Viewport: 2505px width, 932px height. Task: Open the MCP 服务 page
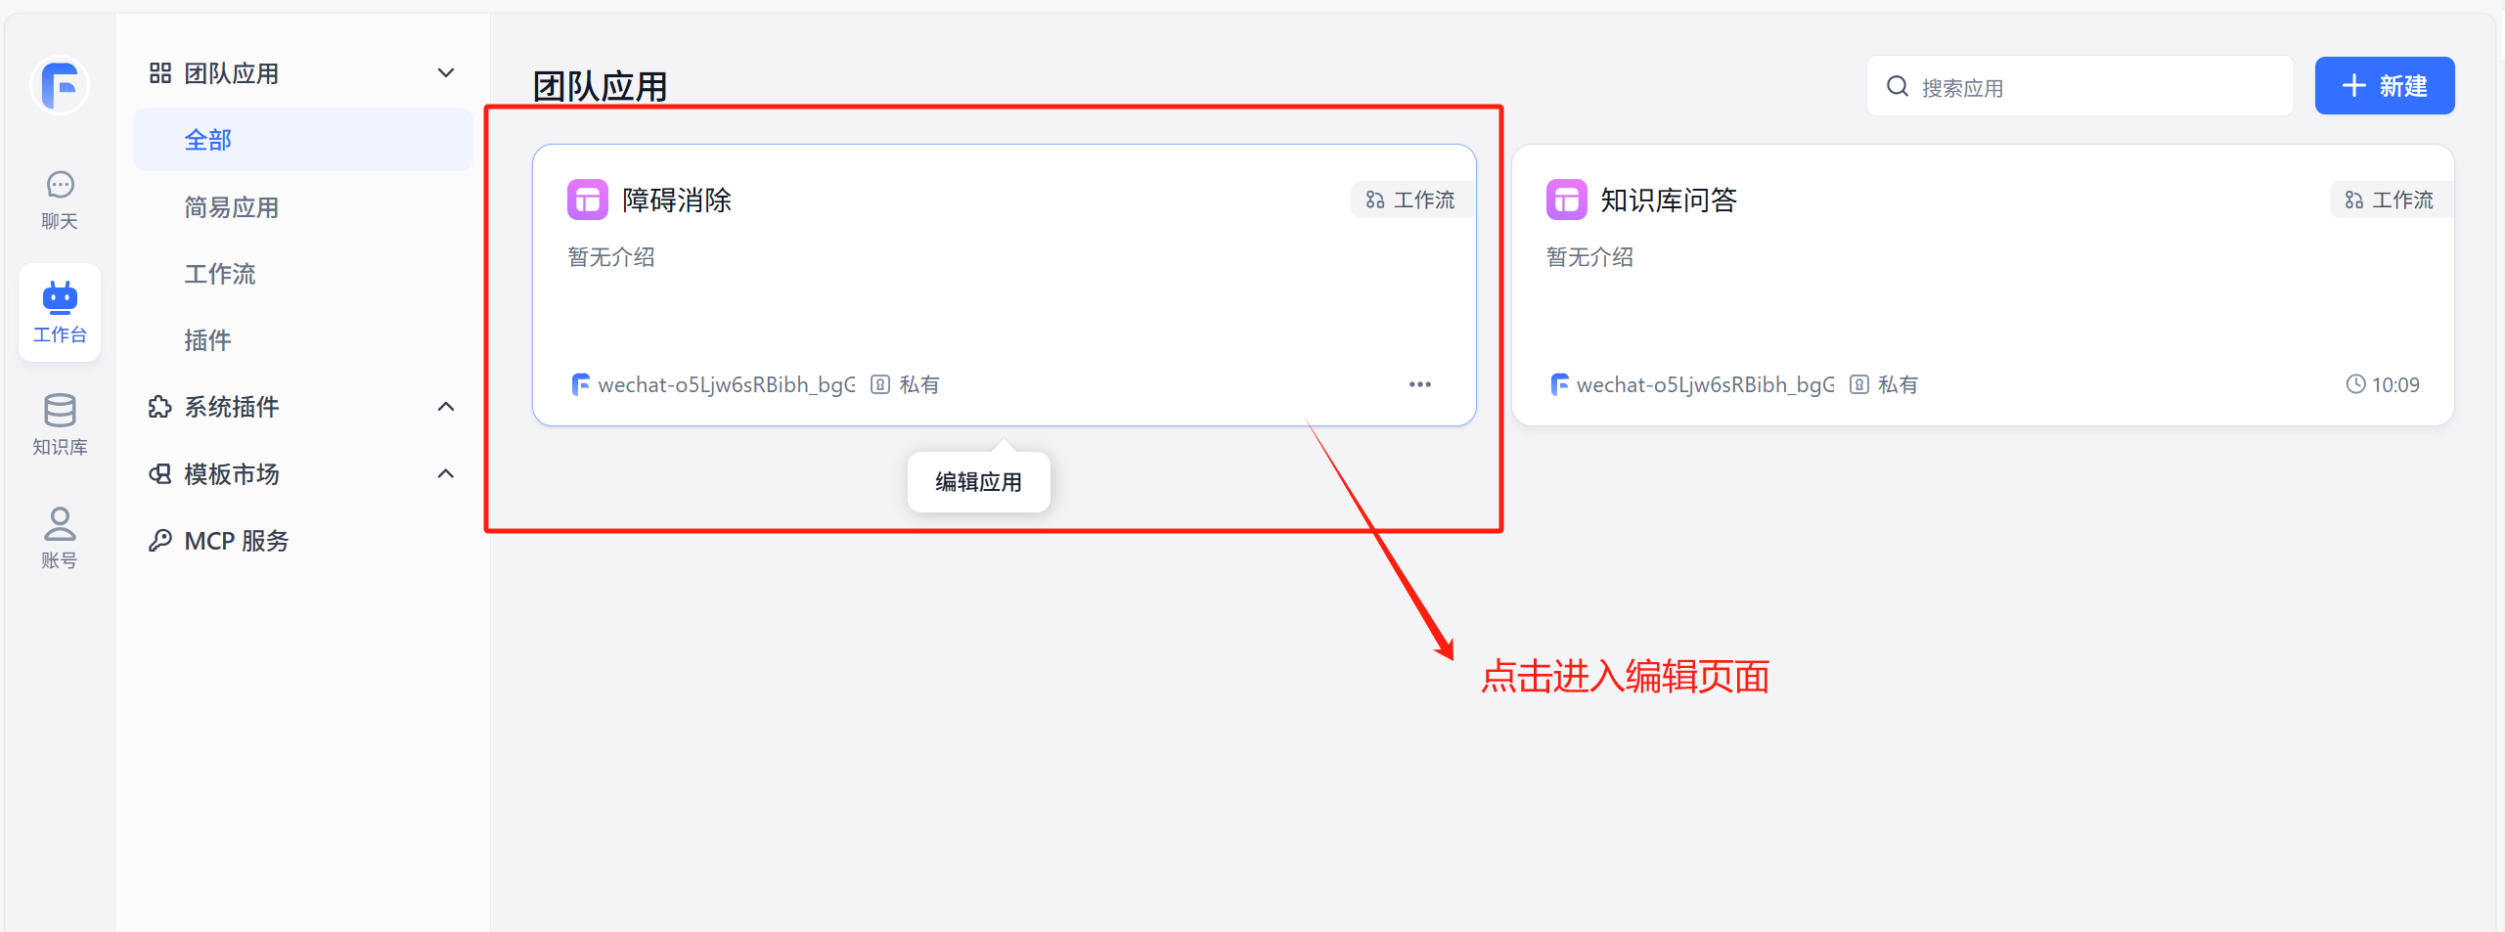coord(237,539)
